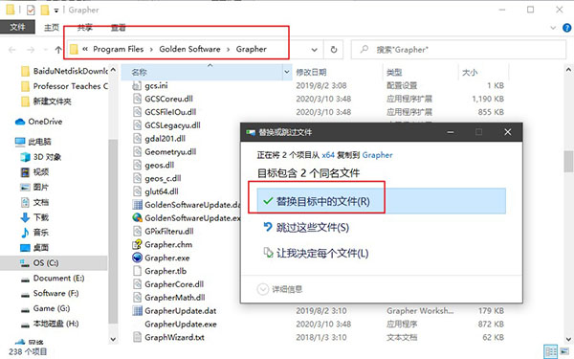This screenshot has width=574, height=359.
Task: Click the GoldenSoftwareUpdate.exe file icon
Action: pyautogui.click(x=137, y=217)
